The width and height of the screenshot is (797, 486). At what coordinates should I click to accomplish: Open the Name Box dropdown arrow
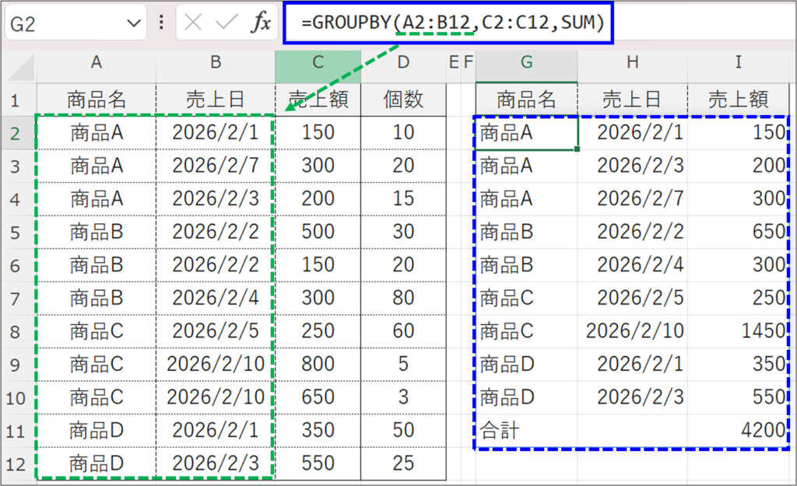click(x=132, y=23)
